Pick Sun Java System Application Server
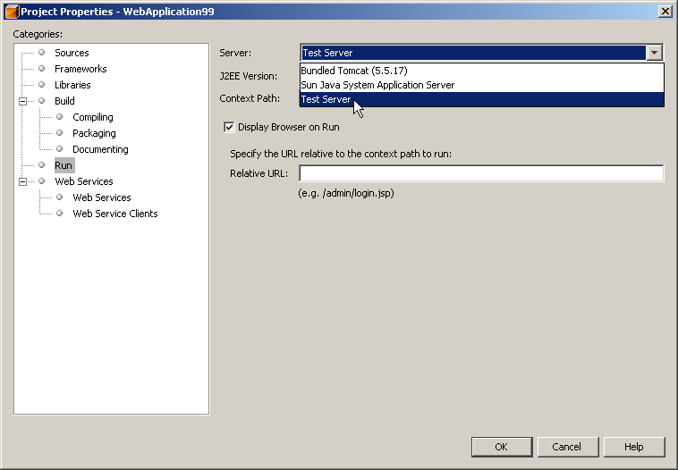The width and height of the screenshot is (678, 470). click(377, 85)
